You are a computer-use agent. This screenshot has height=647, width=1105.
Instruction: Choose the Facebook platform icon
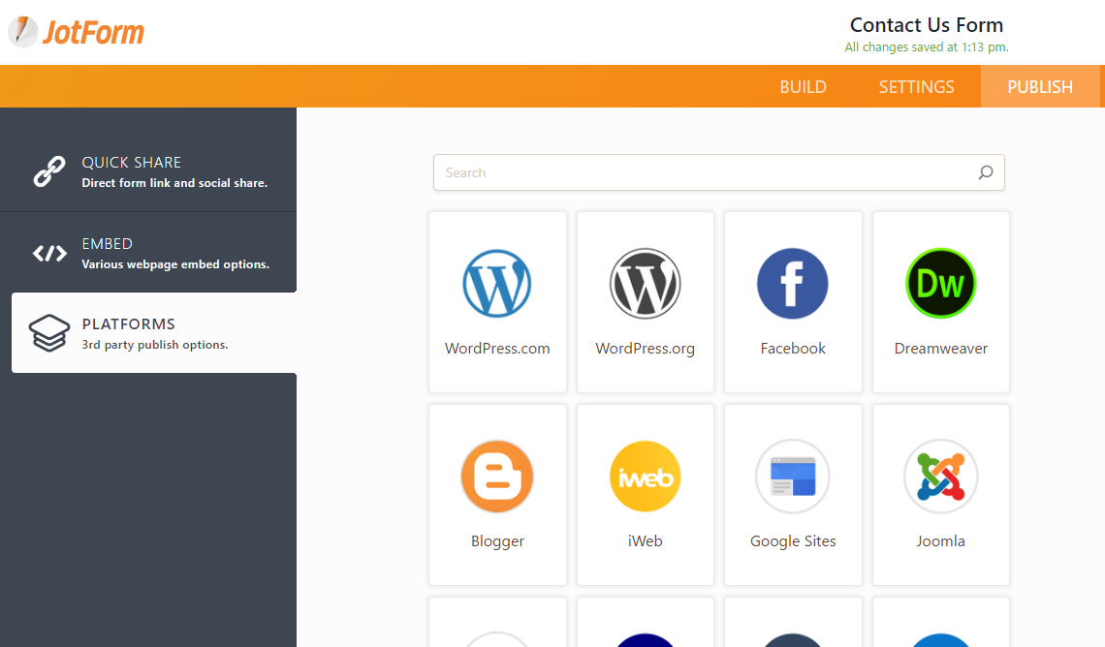point(793,284)
